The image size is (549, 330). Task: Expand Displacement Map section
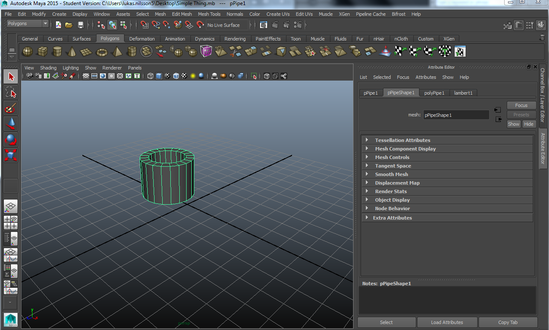[x=447, y=182]
